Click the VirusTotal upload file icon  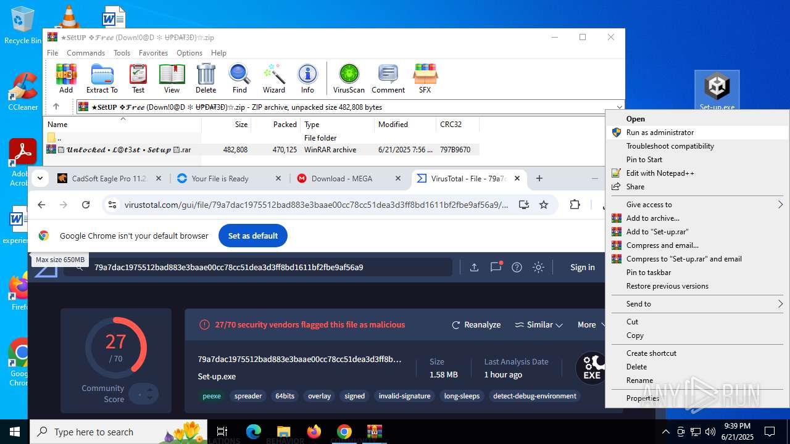coord(474,267)
